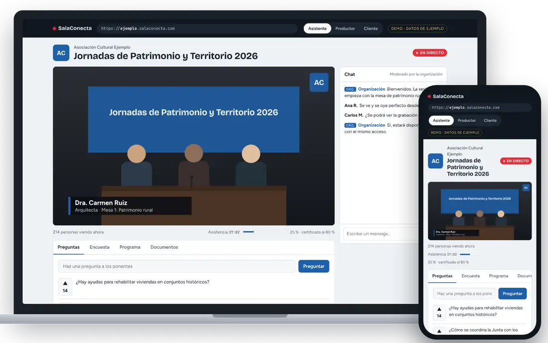Tap the question input field on the phone

[x=464, y=294]
